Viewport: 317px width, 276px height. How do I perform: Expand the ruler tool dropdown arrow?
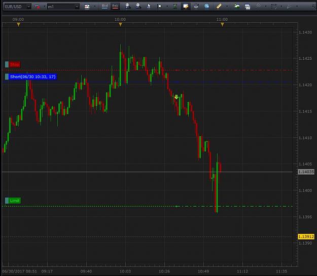point(227,6)
